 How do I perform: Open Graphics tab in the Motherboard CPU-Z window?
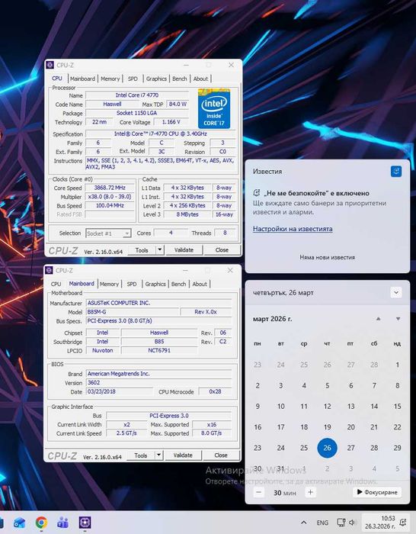tap(155, 284)
